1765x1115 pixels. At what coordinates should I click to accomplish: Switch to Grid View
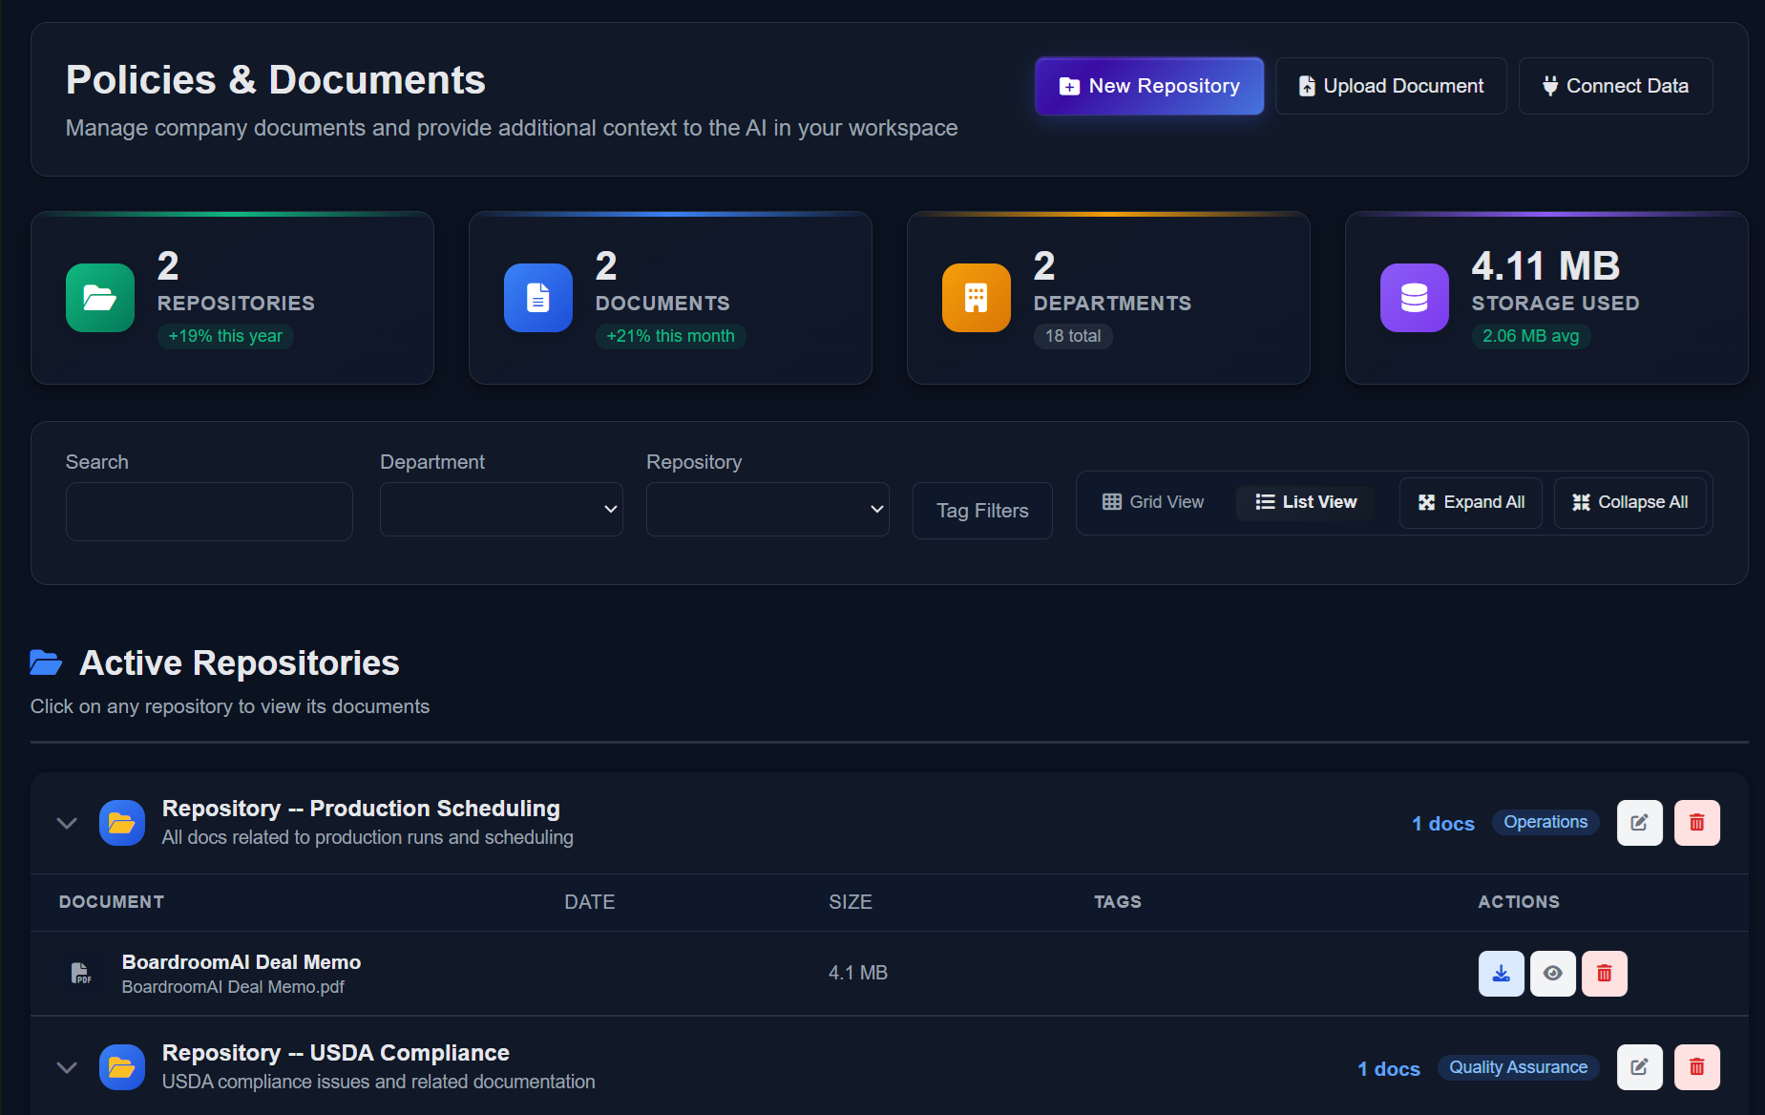pos(1153,502)
